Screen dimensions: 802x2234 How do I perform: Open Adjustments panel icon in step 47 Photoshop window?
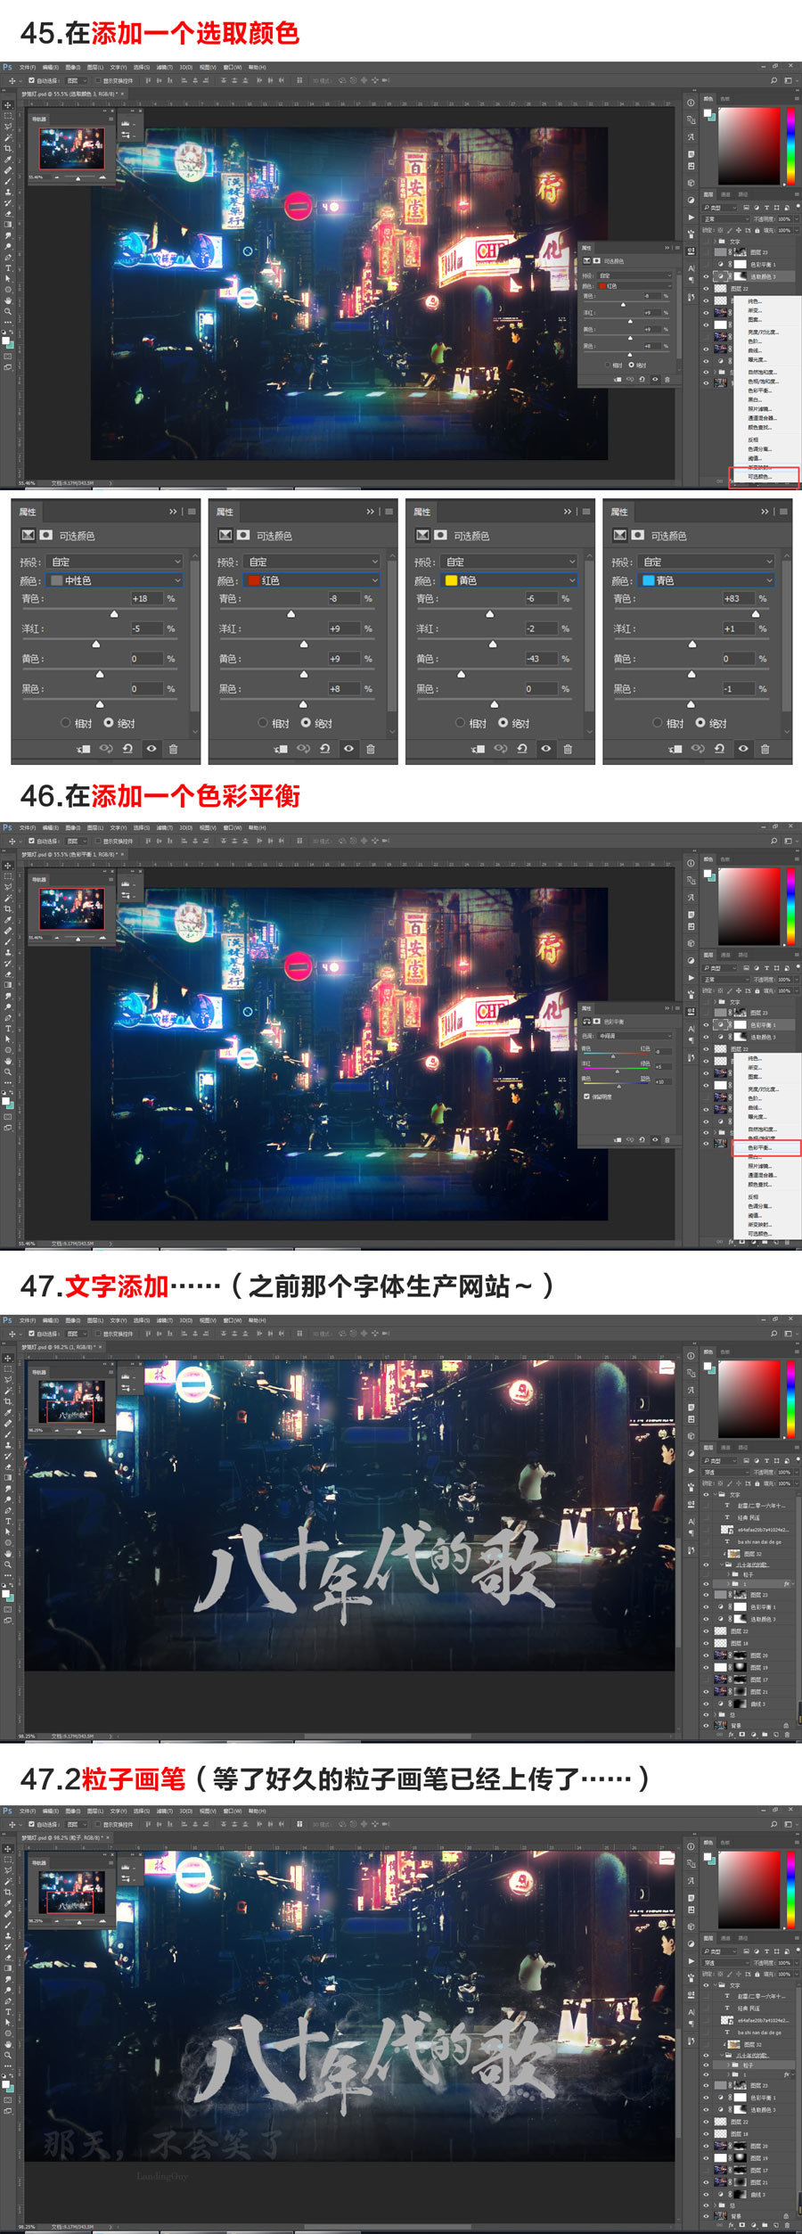pyautogui.click(x=691, y=1453)
